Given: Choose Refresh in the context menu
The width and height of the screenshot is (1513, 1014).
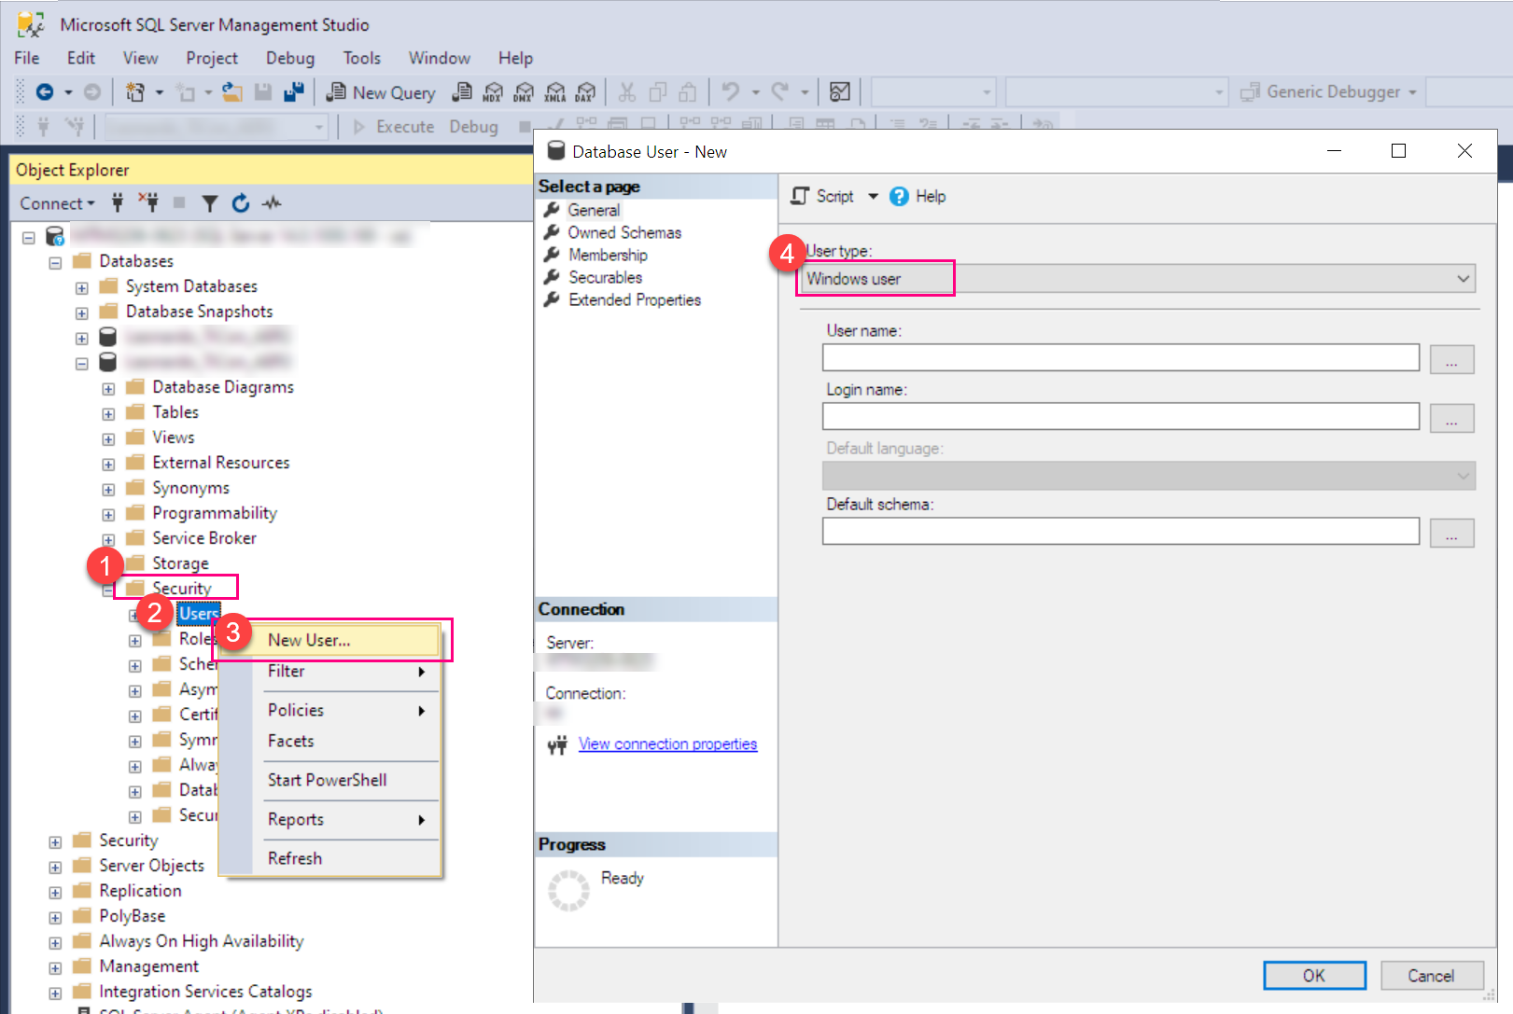Looking at the screenshot, I should (x=295, y=858).
